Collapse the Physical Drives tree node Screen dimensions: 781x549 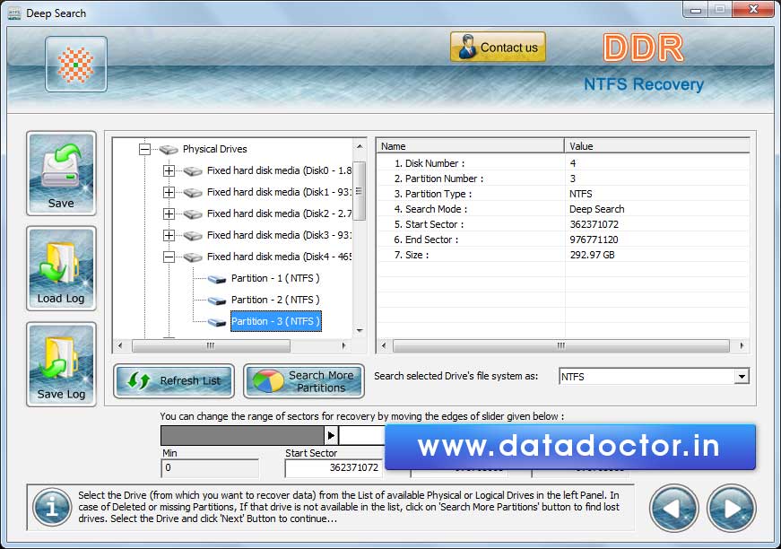(144, 149)
